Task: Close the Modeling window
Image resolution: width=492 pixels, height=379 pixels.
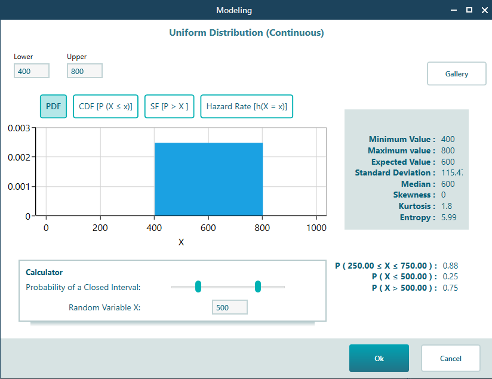Action: (484, 10)
